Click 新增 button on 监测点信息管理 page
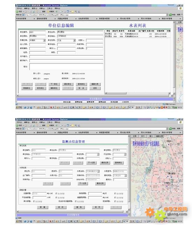Viewport: 192px width, 225px height. point(43,207)
